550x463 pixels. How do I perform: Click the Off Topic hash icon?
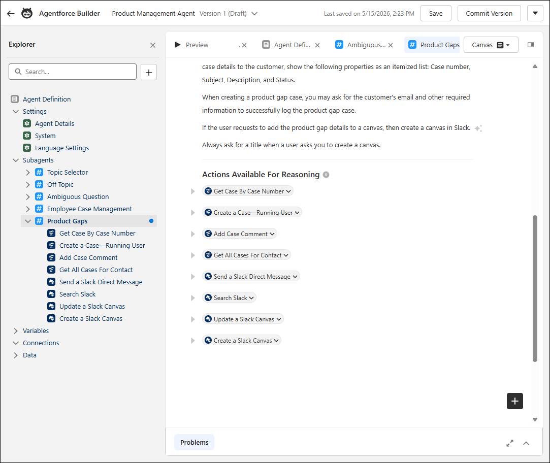tap(39, 184)
